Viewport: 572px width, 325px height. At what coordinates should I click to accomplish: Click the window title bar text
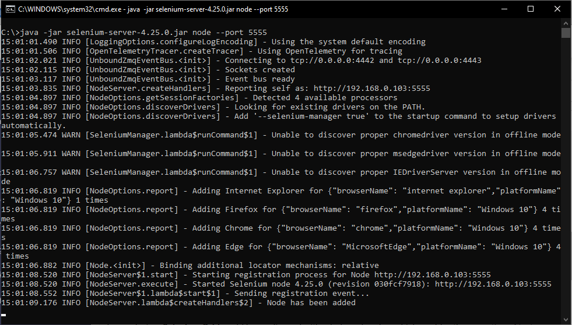(x=153, y=9)
